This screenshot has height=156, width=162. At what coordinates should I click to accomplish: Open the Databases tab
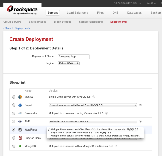click(x=134, y=13)
